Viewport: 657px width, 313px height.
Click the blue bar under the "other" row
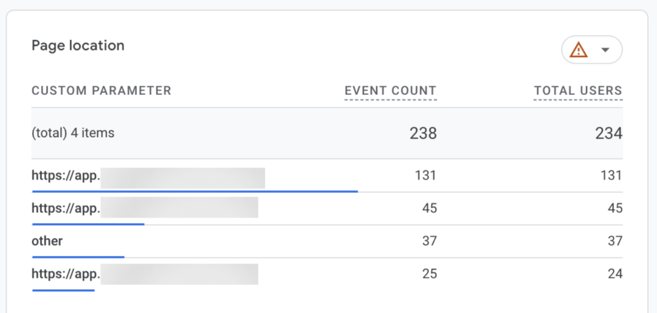(78, 257)
